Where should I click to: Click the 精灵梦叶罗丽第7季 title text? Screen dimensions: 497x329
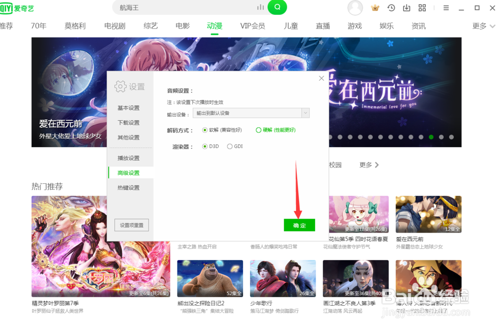click(x=55, y=303)
